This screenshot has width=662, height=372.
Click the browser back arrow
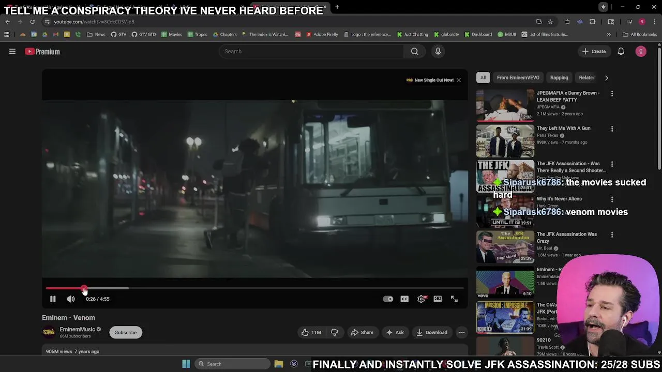7,22
